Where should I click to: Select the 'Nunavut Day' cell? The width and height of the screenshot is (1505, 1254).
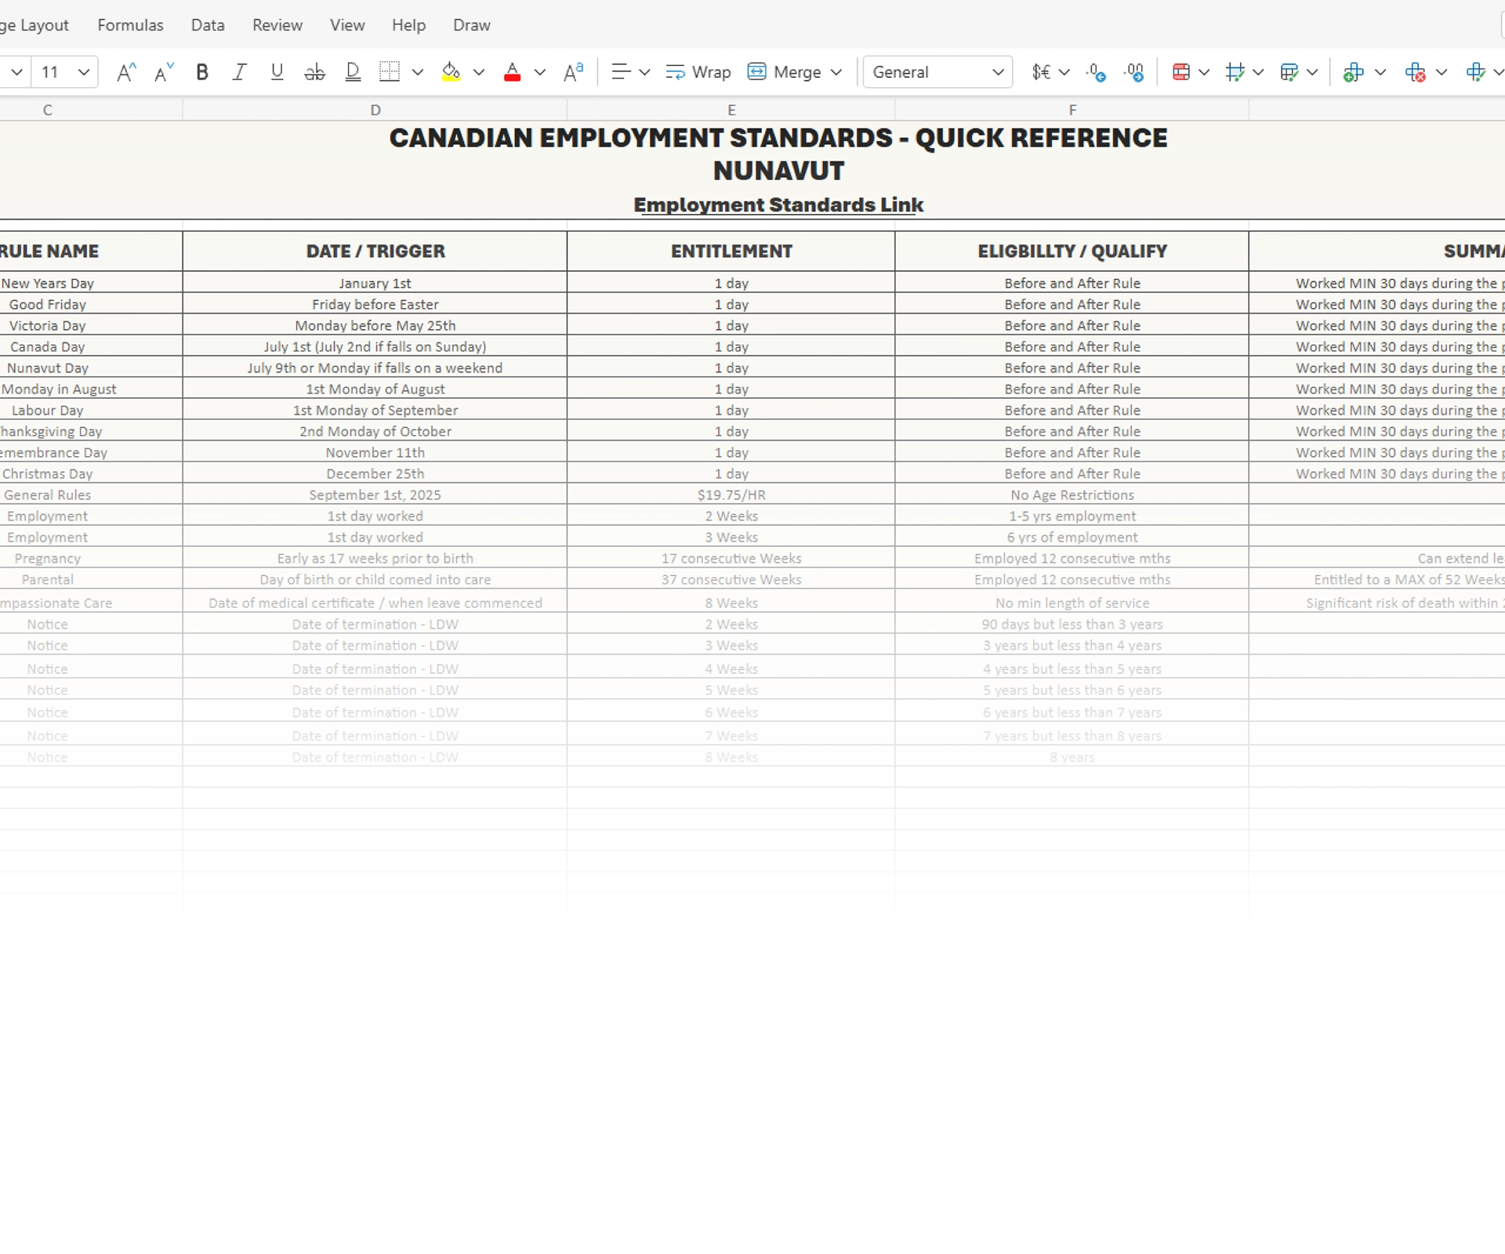91,368
